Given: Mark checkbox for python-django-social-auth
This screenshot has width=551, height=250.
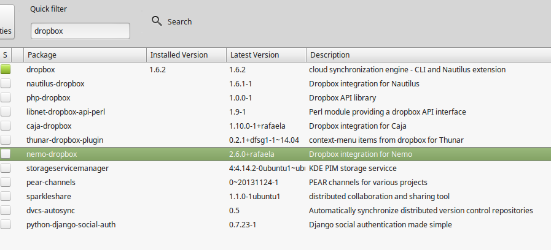Looking at the screenshot, I should 6,224.
